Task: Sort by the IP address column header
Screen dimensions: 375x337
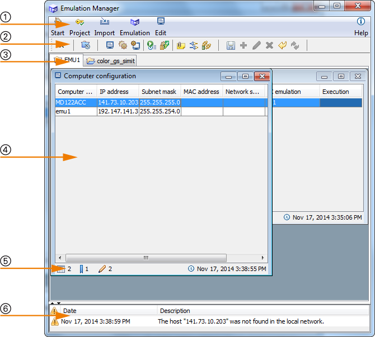Action: pyautogui.click(x=118, y=92)
